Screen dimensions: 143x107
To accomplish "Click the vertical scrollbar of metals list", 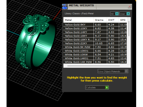I will (x=129, y=29).
